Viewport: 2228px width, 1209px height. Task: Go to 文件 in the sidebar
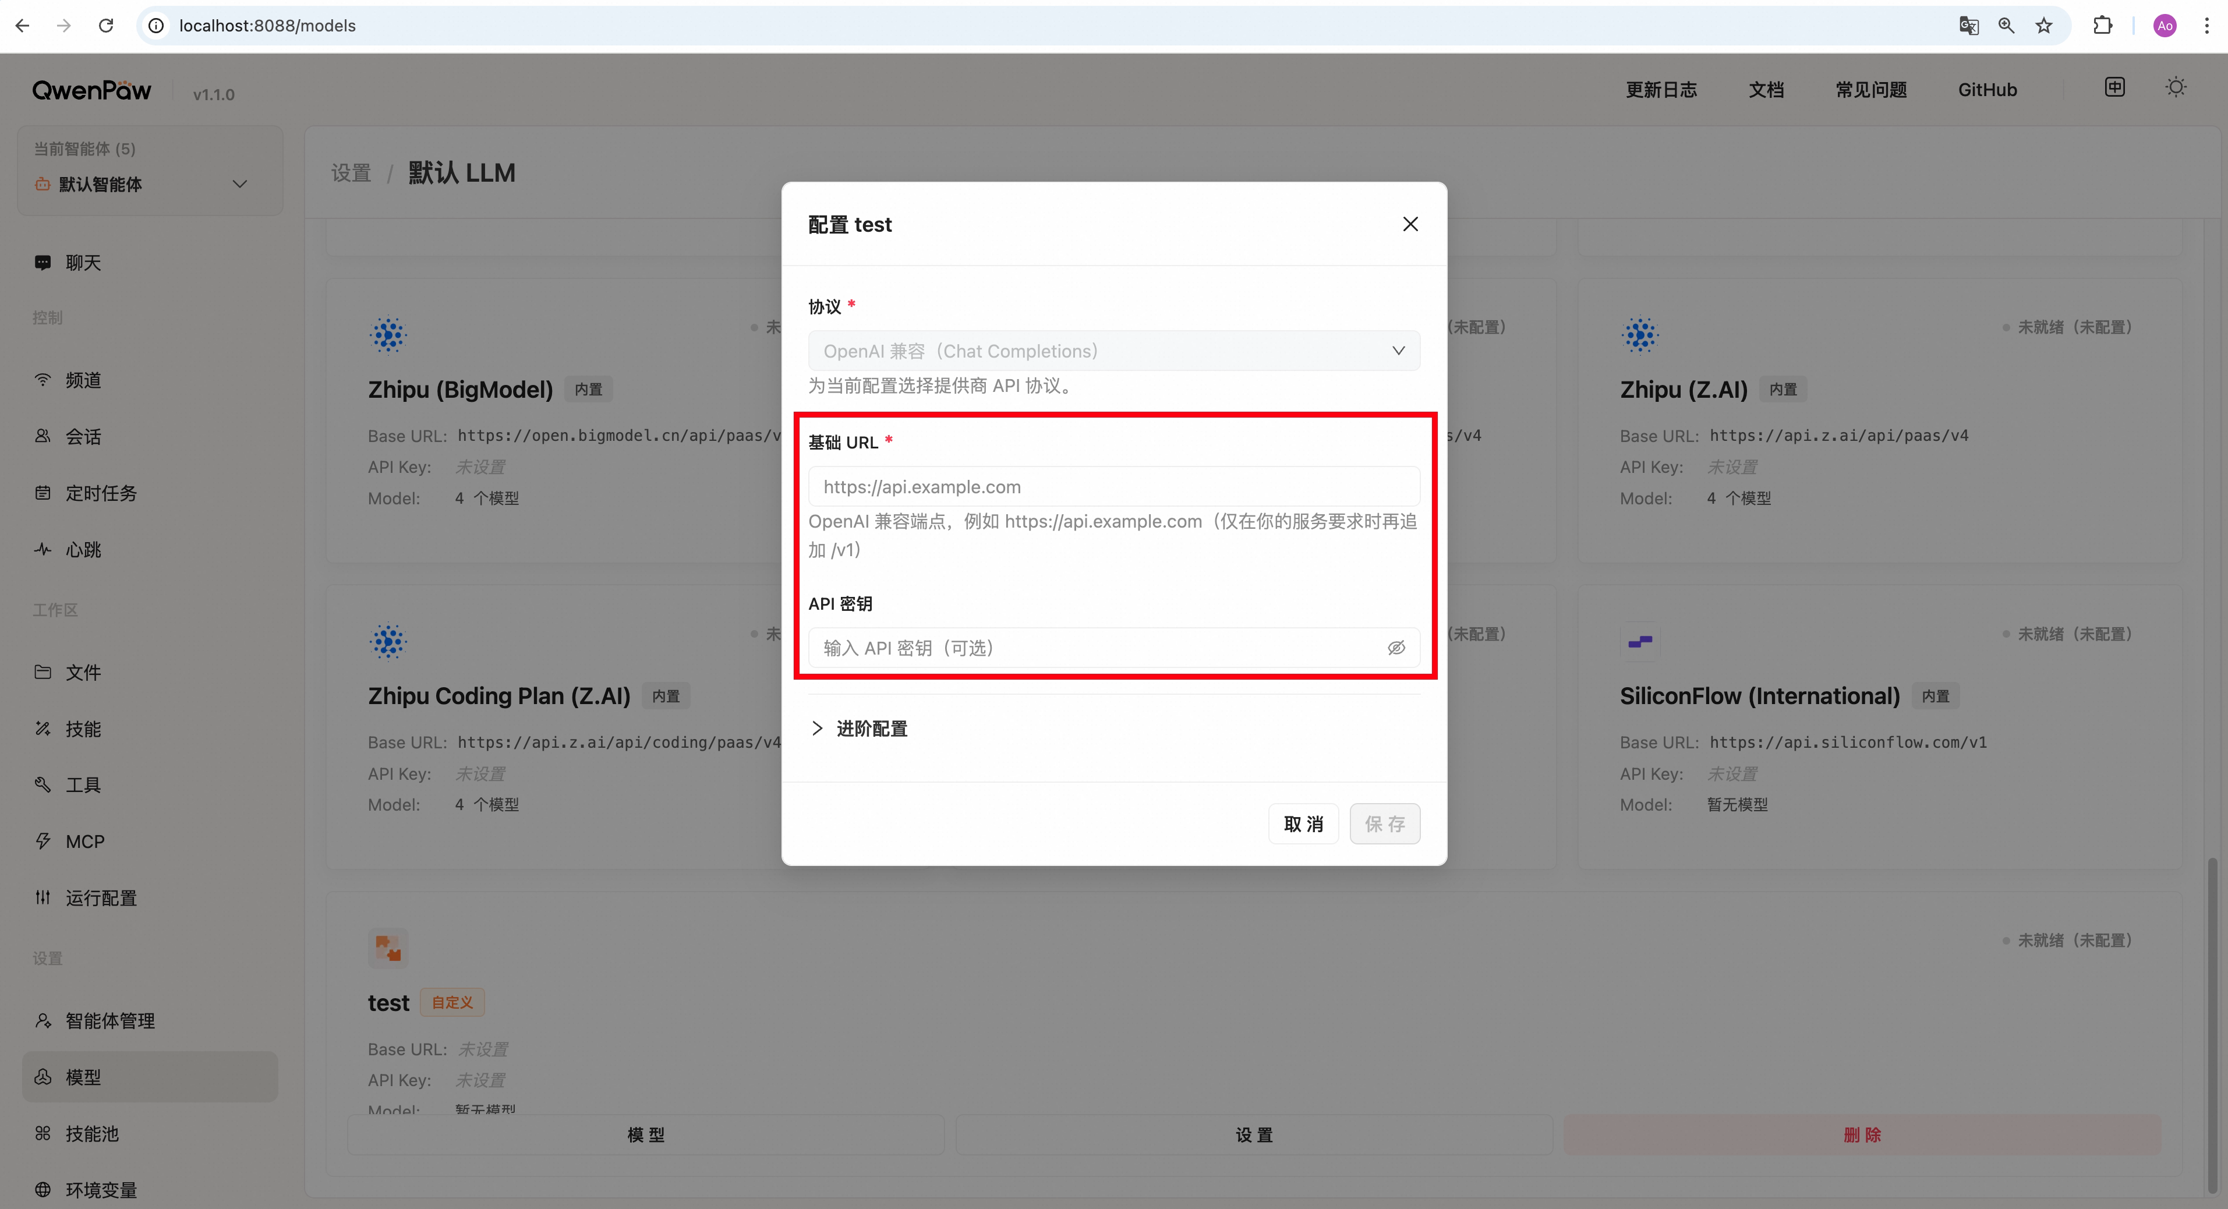pyautogui.click(x=150, y=673)
